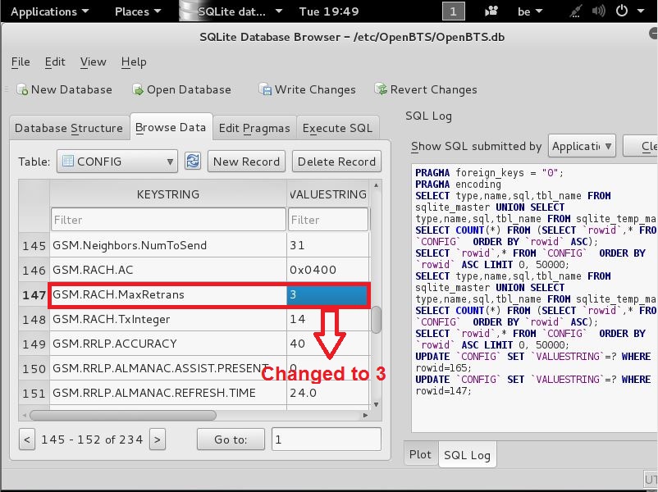Click the table's scroll up arrow
Viewport: 658px width, 492px height.
pyautogui.click(x=376, y=185)
